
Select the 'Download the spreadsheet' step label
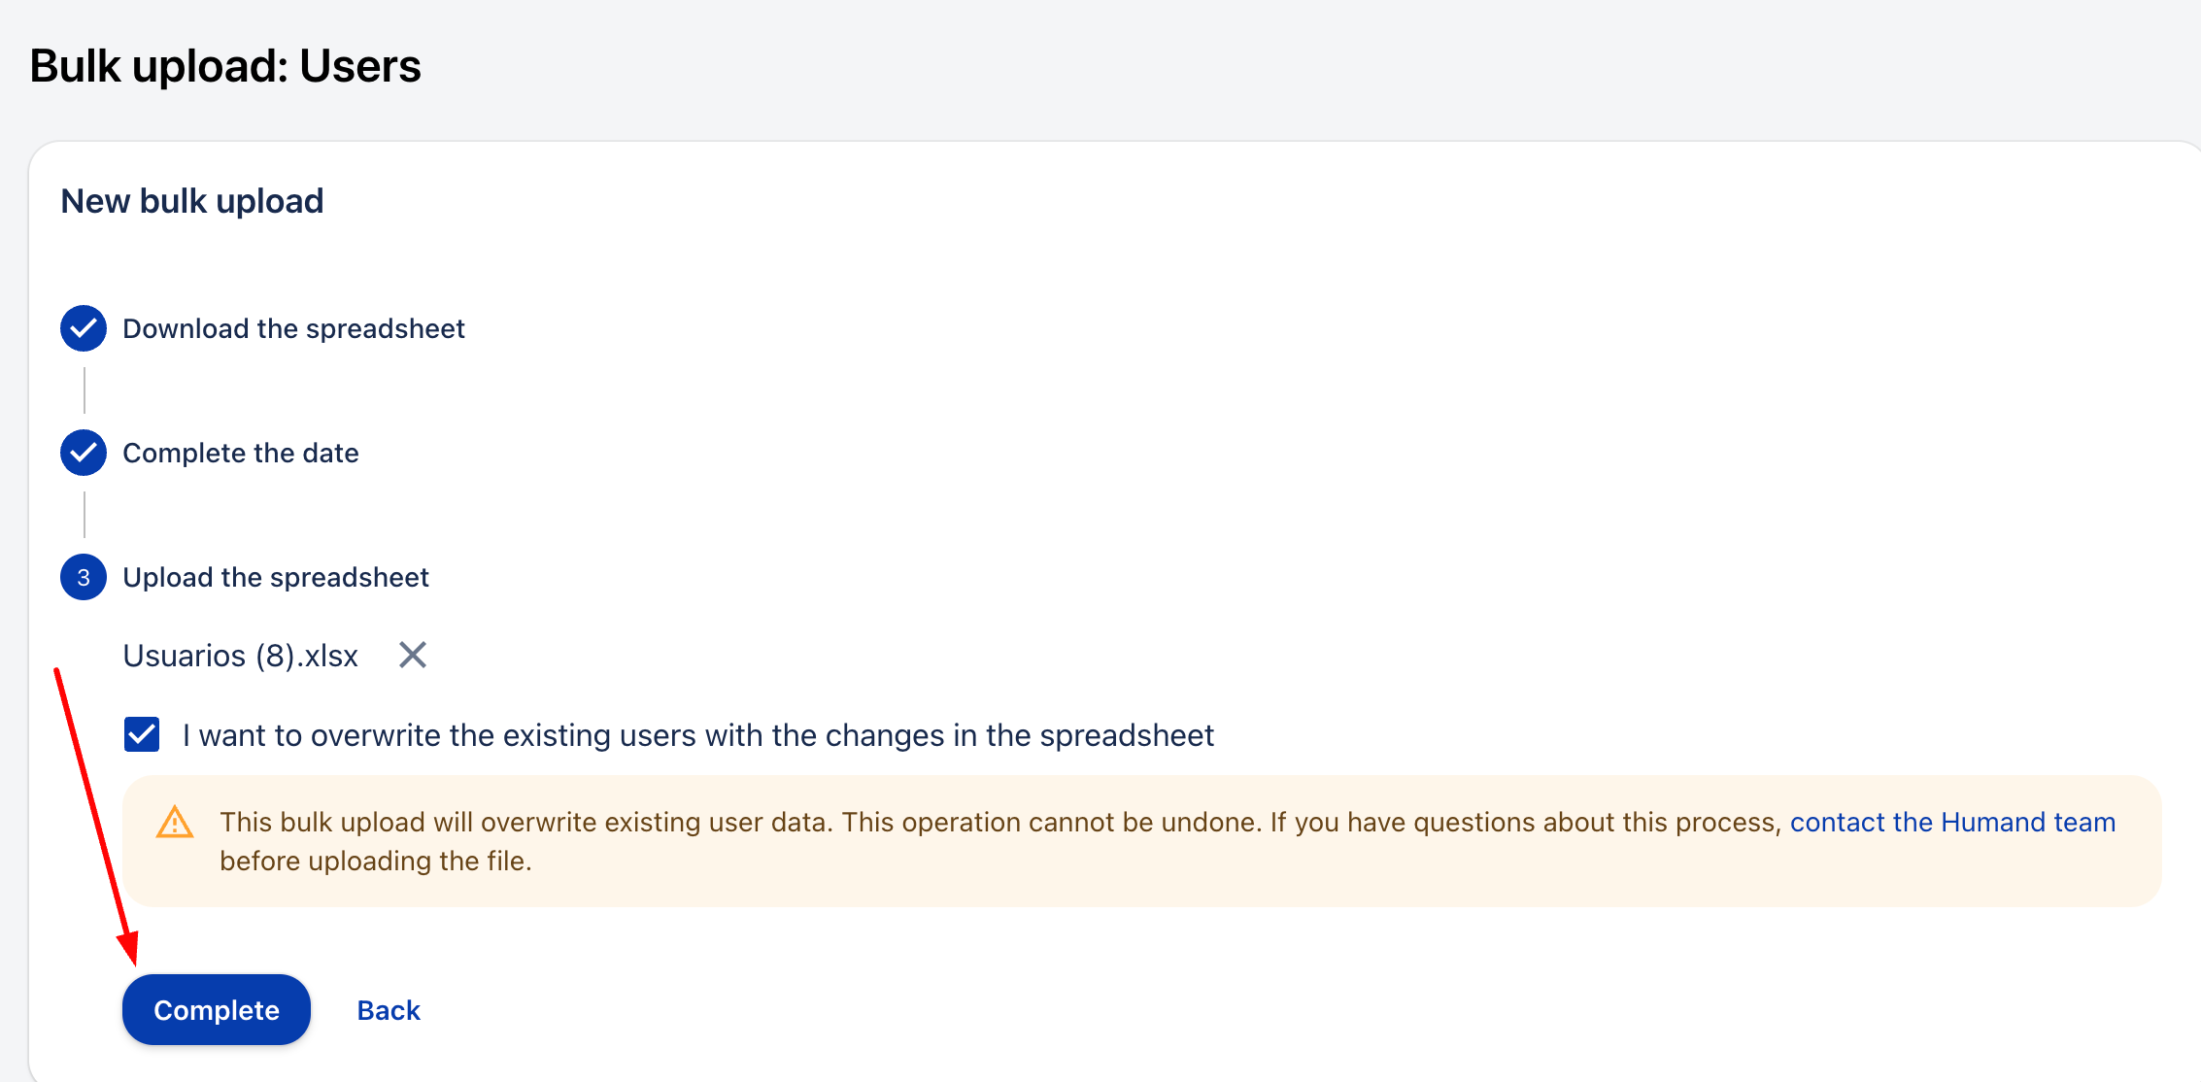coord(293,328)
